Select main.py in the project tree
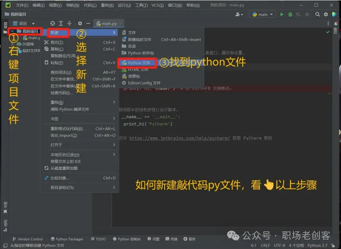341x249 pixels. tap(31, 38)
